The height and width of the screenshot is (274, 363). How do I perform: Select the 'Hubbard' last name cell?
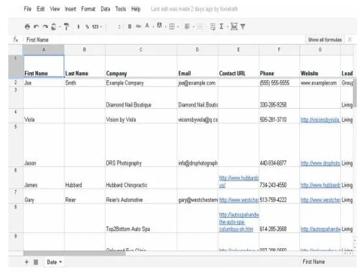coord(85,178)
